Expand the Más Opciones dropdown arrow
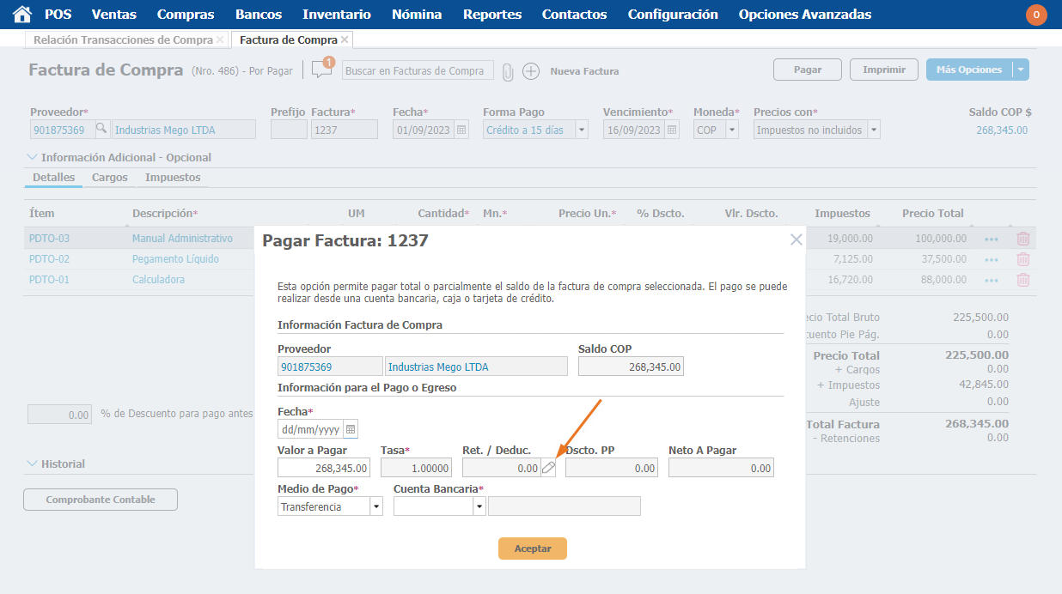 click(1020, 70)
